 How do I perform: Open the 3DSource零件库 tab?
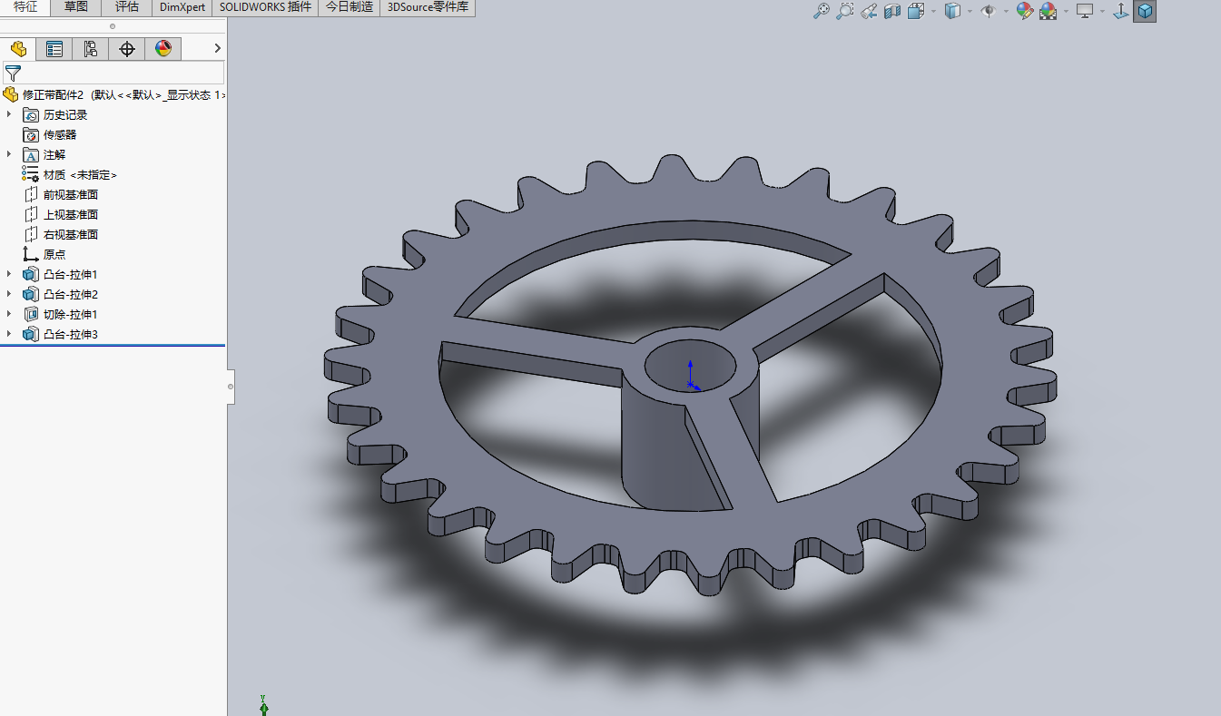tap(428, 7)
